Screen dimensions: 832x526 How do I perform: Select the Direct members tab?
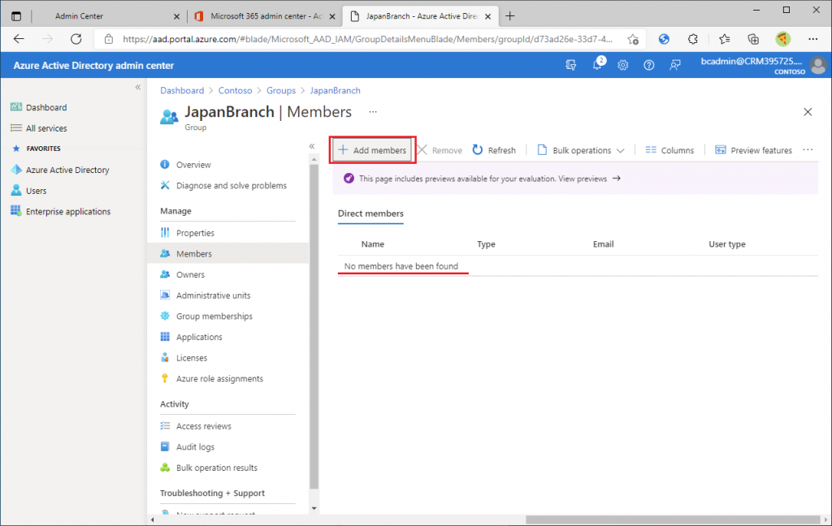click(370, 213)
